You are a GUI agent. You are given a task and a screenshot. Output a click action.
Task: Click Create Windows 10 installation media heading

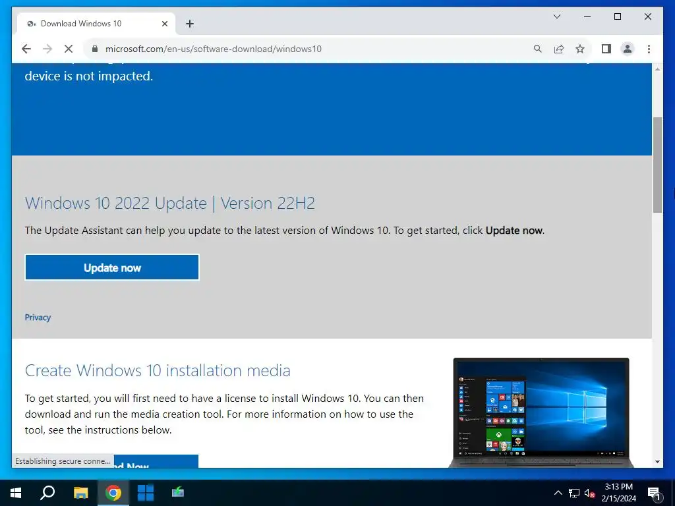point(158,370)
